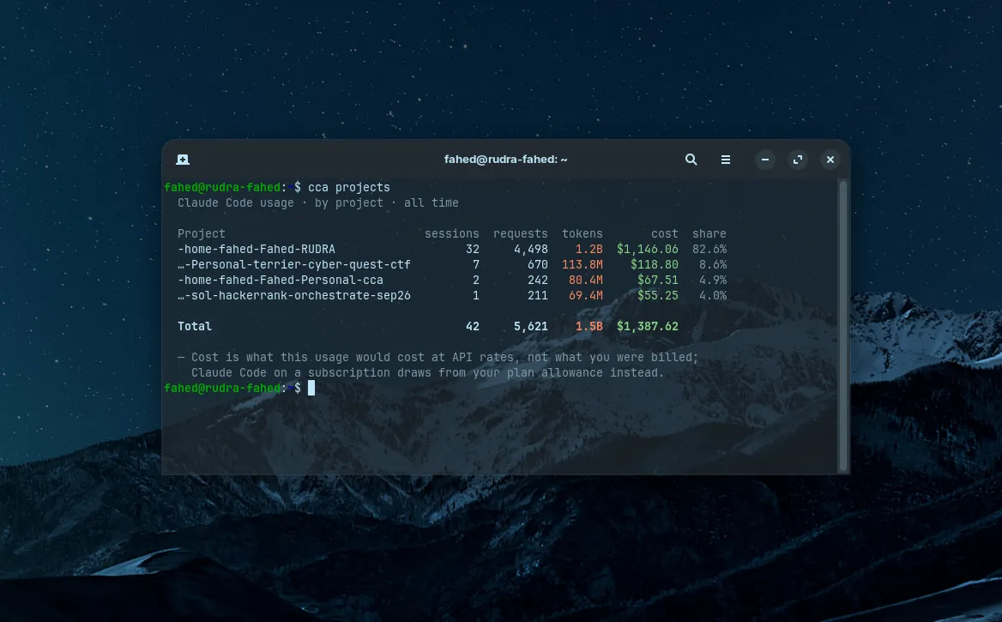Click the 8.6% share value
The image size is (1002, 622).
[x=713, y=264]
